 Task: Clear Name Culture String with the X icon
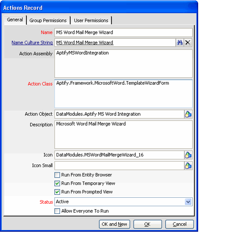tap(187, 43)
